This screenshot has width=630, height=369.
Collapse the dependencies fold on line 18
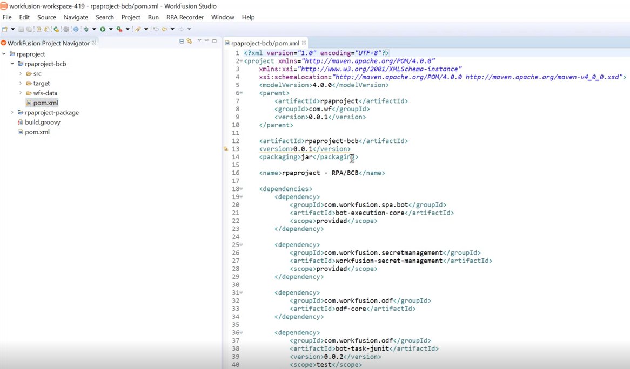pyautogui.click(x=241, y=188)
